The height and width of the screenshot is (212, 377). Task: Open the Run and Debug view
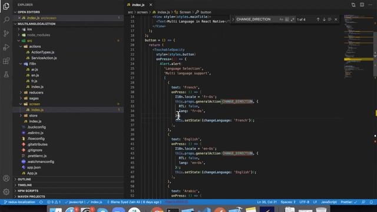(x=6, y=47)
